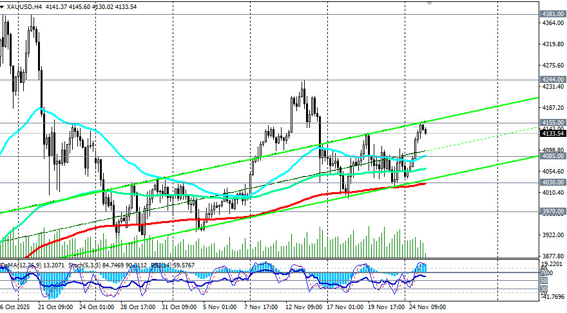The image size is (567, 313).
Task: Click the 4098.80 price scale value
Action: coord(553,150)
